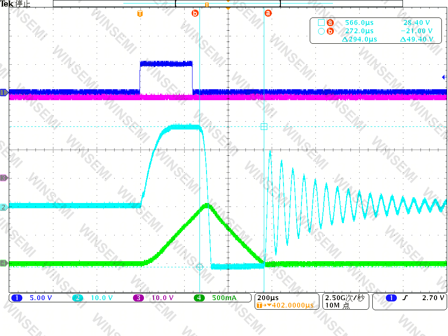448x336 pixels.
Task: Click channel 1 badge in bottom readout
Action: pos(17,298)
